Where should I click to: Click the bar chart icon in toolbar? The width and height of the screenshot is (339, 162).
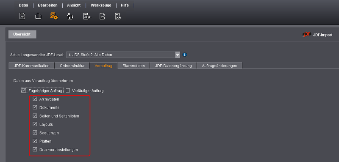[x=38, y=16]
